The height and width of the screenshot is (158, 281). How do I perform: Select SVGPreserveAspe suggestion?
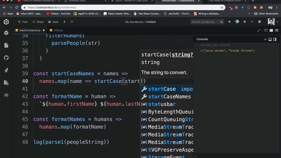click(167, 150)
